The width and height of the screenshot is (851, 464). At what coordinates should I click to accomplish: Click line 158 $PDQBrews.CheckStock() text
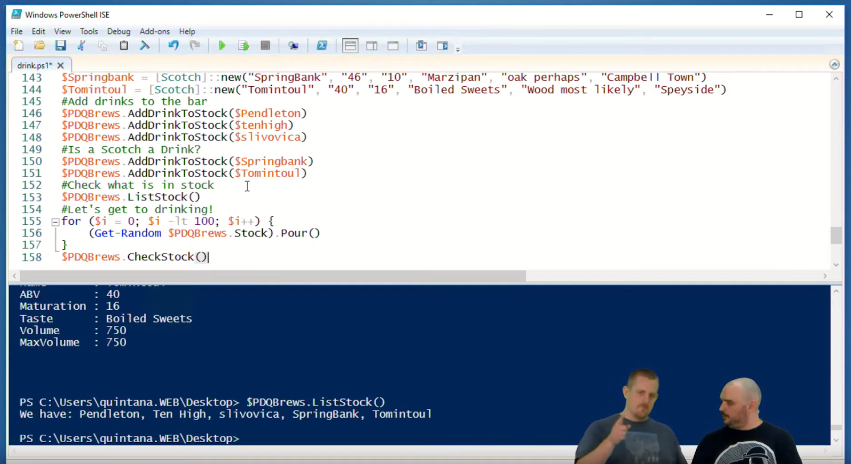pyautogui.click(x=135, y=257)
